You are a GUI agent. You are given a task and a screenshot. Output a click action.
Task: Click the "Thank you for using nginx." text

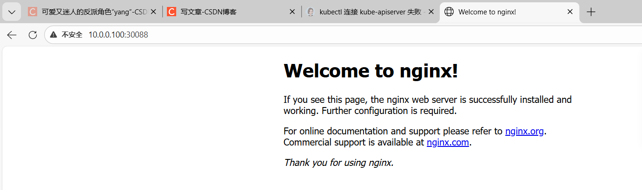coord(339,163)
